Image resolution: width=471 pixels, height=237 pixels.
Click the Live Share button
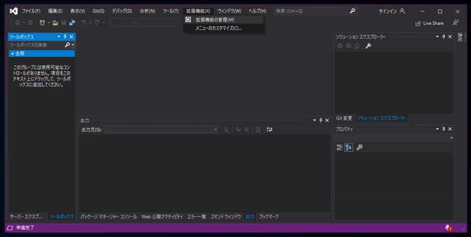coord(429,23)
